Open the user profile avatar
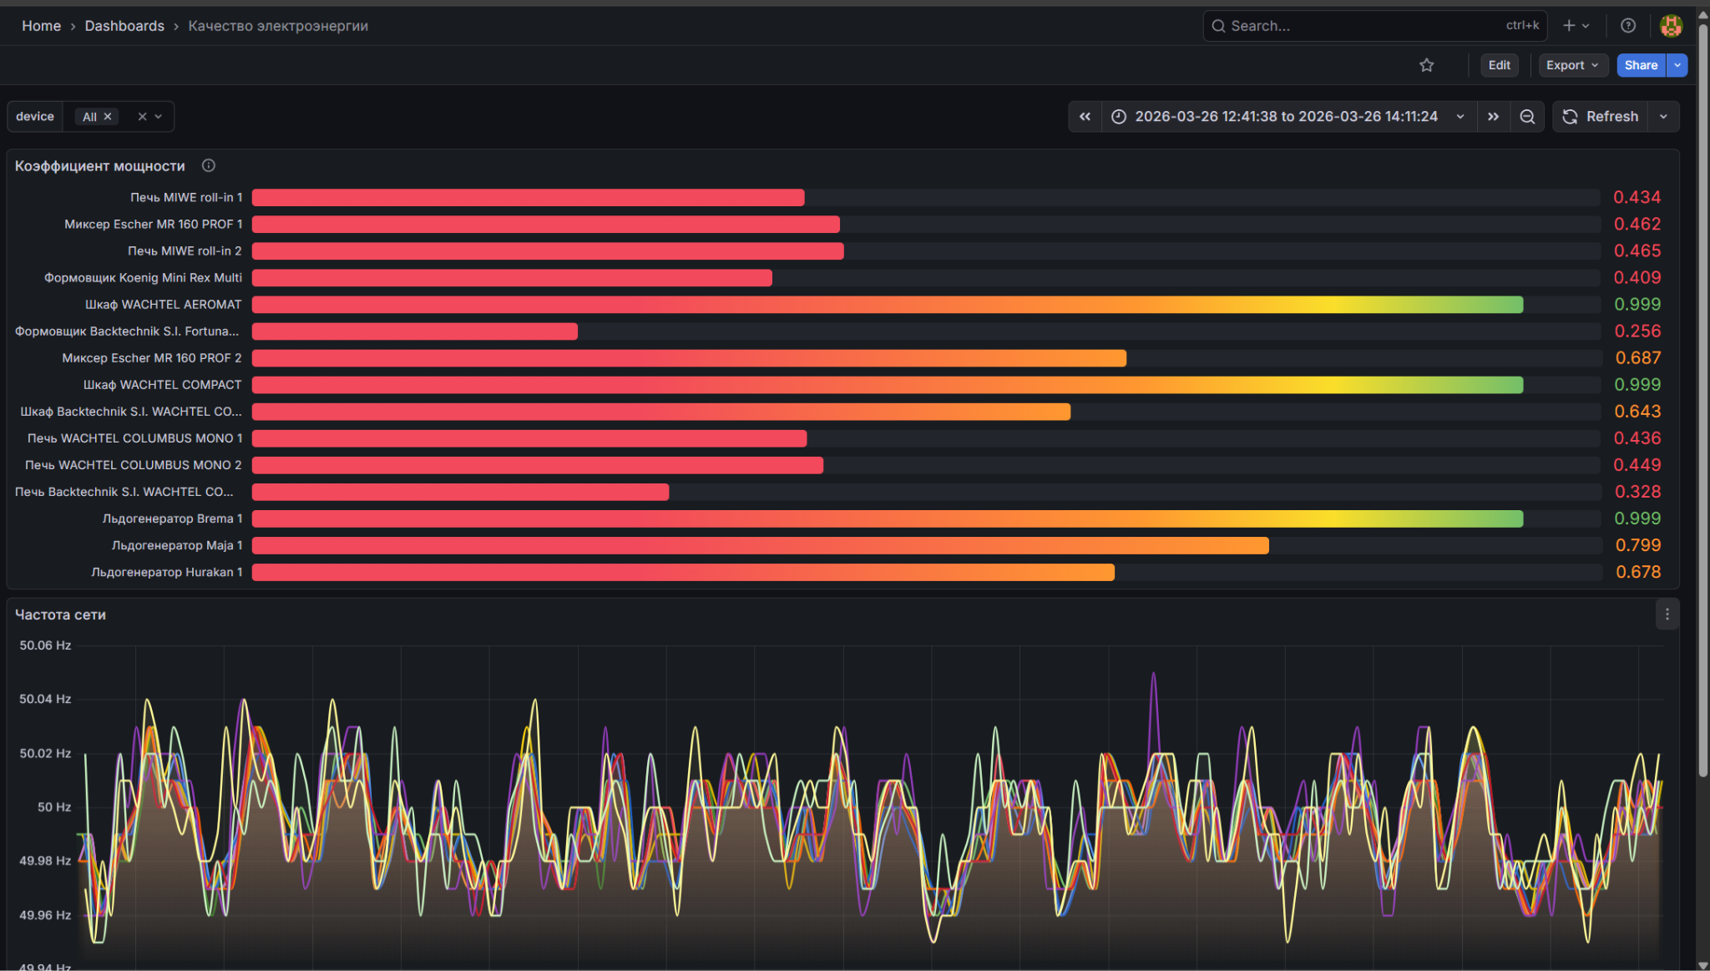Viewport: 1710px width, 971px height. [x=1671, y=26]
